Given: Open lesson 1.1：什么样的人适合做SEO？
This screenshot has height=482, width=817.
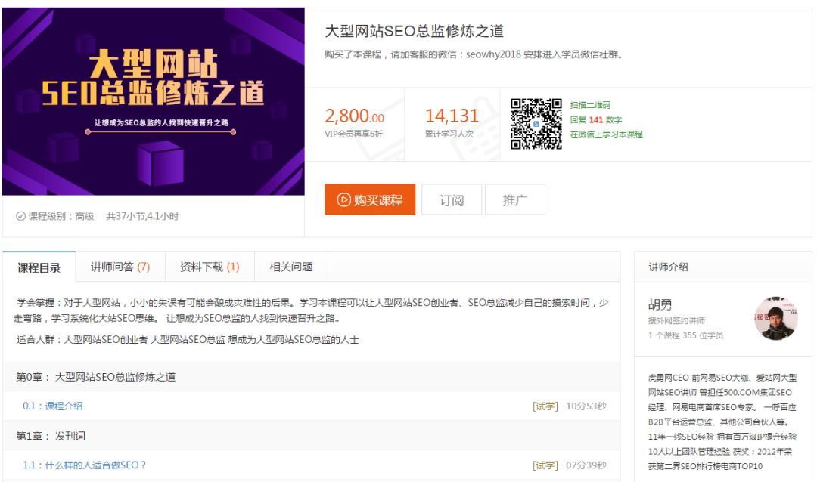Looking at the screenshot, I should 85,465.
